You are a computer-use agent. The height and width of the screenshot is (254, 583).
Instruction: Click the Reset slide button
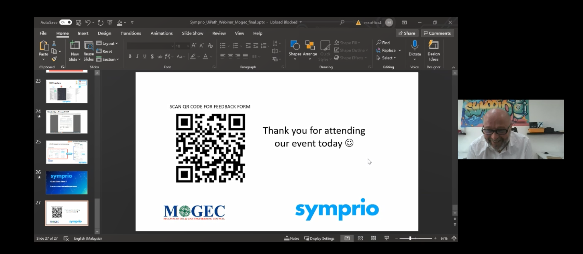104,51
